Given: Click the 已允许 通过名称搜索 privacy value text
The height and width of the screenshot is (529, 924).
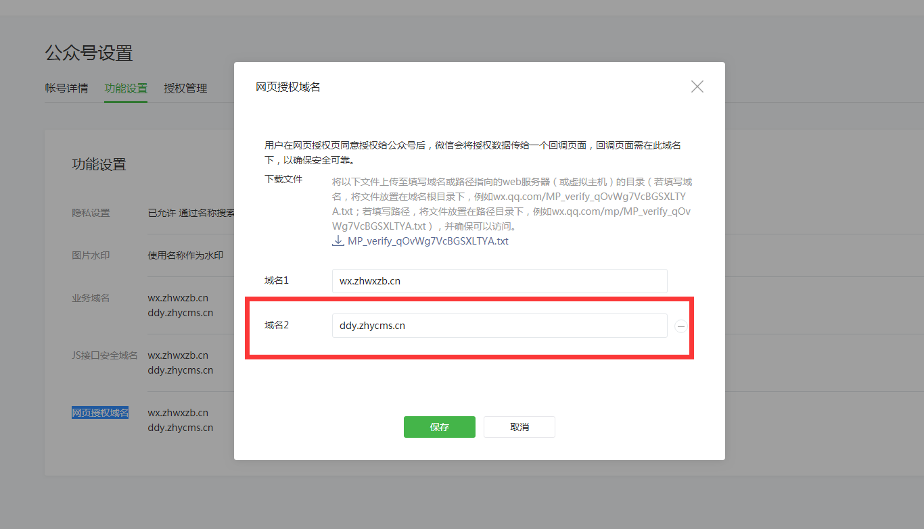Looking at the screenshot, I should pos(191,213).
